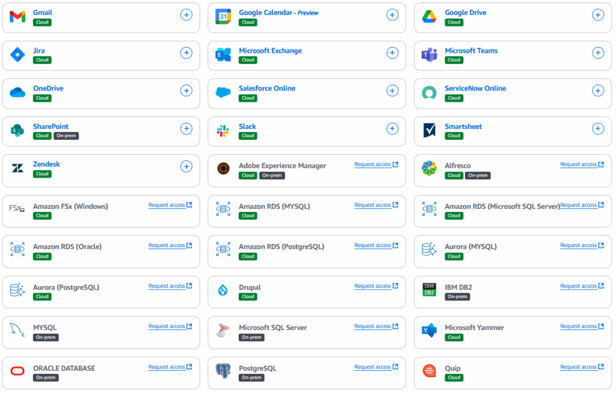Request access for ORACLE DATABASE
Viewport: 616px width, 395px height.
(170, 367)
